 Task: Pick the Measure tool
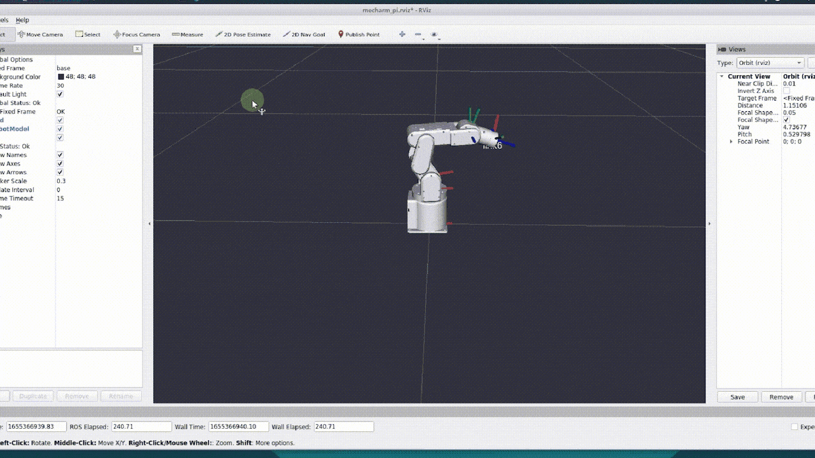click(187, 34)
